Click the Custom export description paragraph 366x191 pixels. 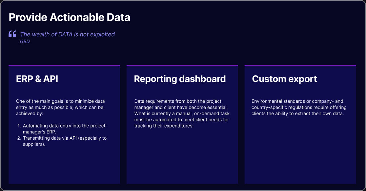[x=299, y=107]
